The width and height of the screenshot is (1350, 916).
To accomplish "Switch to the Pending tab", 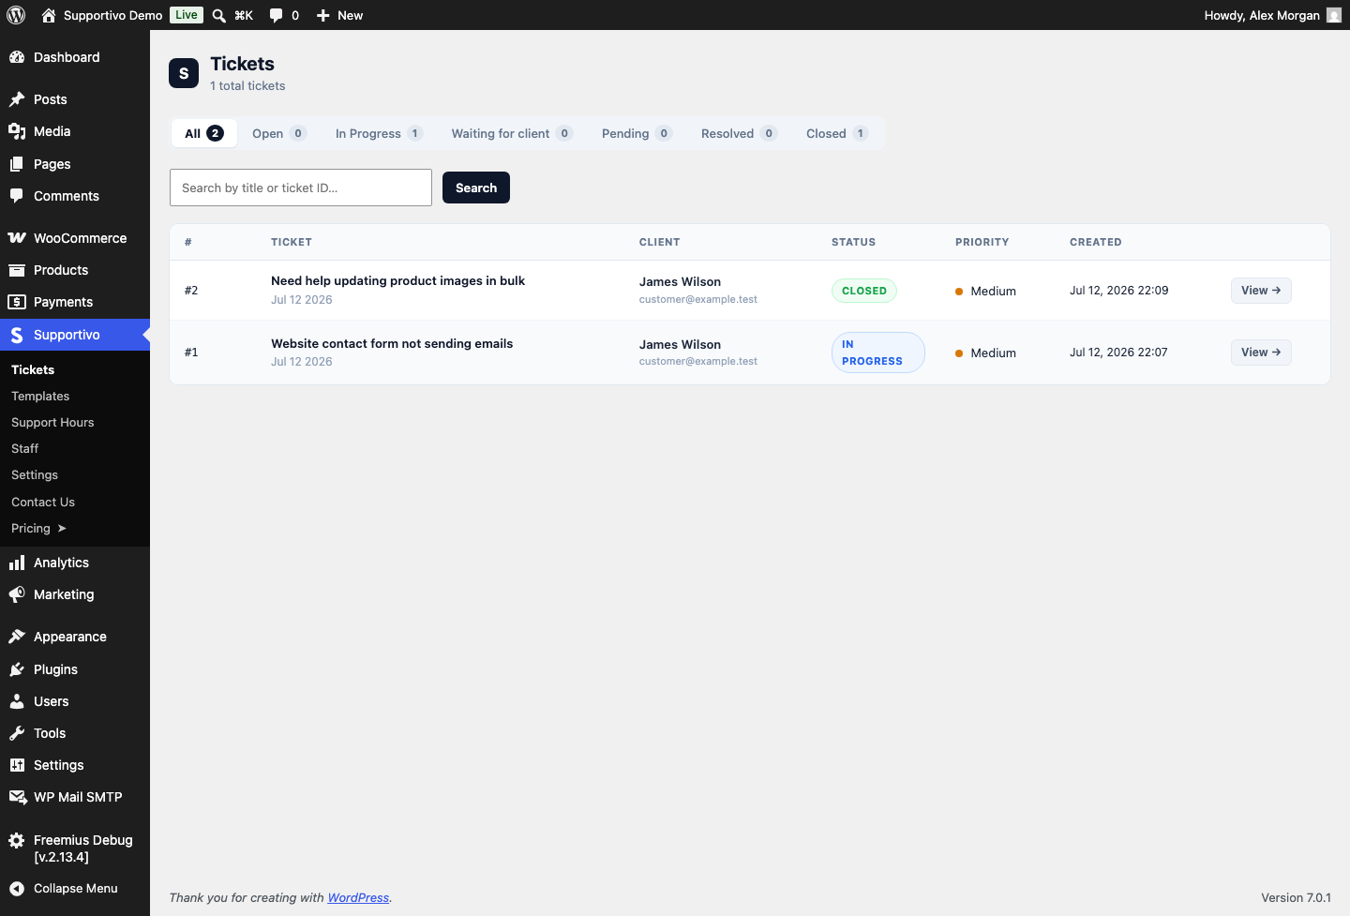I will tap(637, 133).
